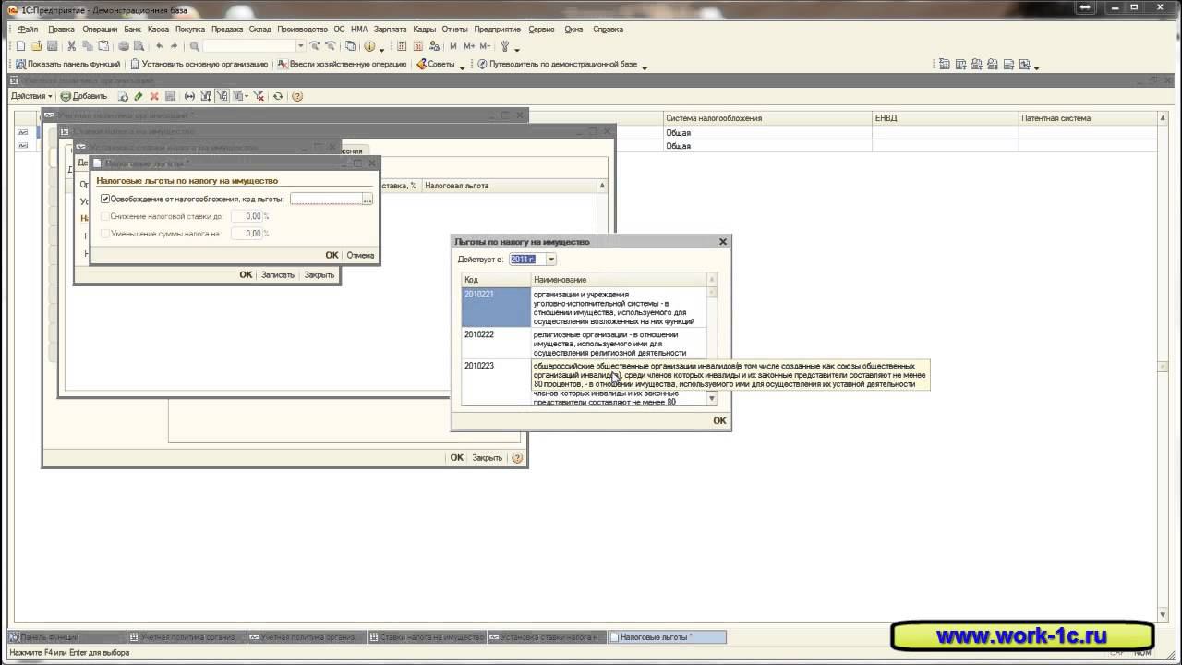This screenshot has height=665, width=1182.
Task: Open the Действия dropdown menu
Action: [x=31, y=96]
